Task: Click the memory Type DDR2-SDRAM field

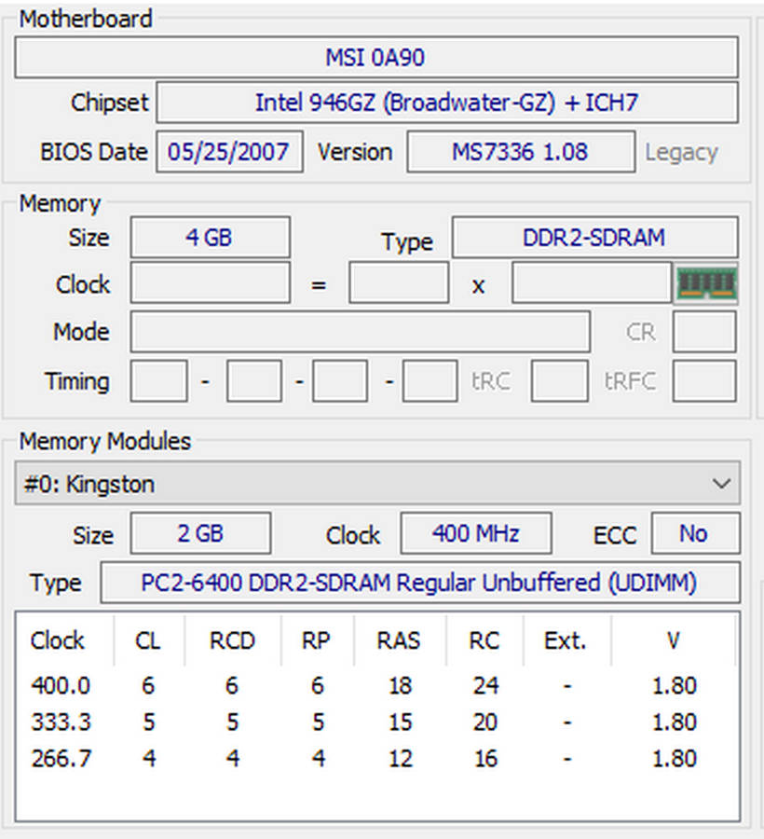Action: pyautogui.click(x=593, y=238)
